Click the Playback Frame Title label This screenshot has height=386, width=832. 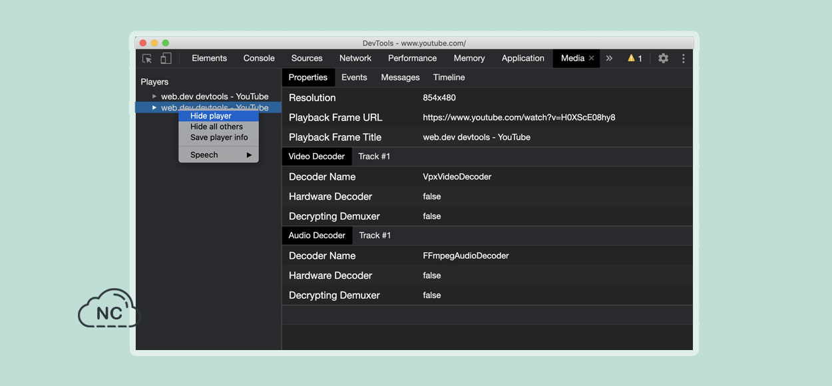335,137
